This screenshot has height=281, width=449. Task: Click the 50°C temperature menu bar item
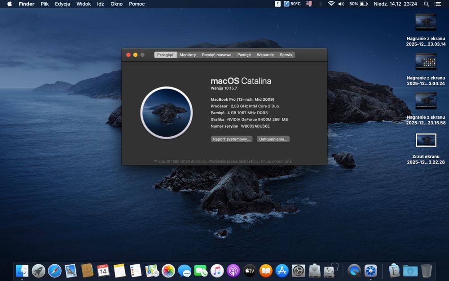292,4
